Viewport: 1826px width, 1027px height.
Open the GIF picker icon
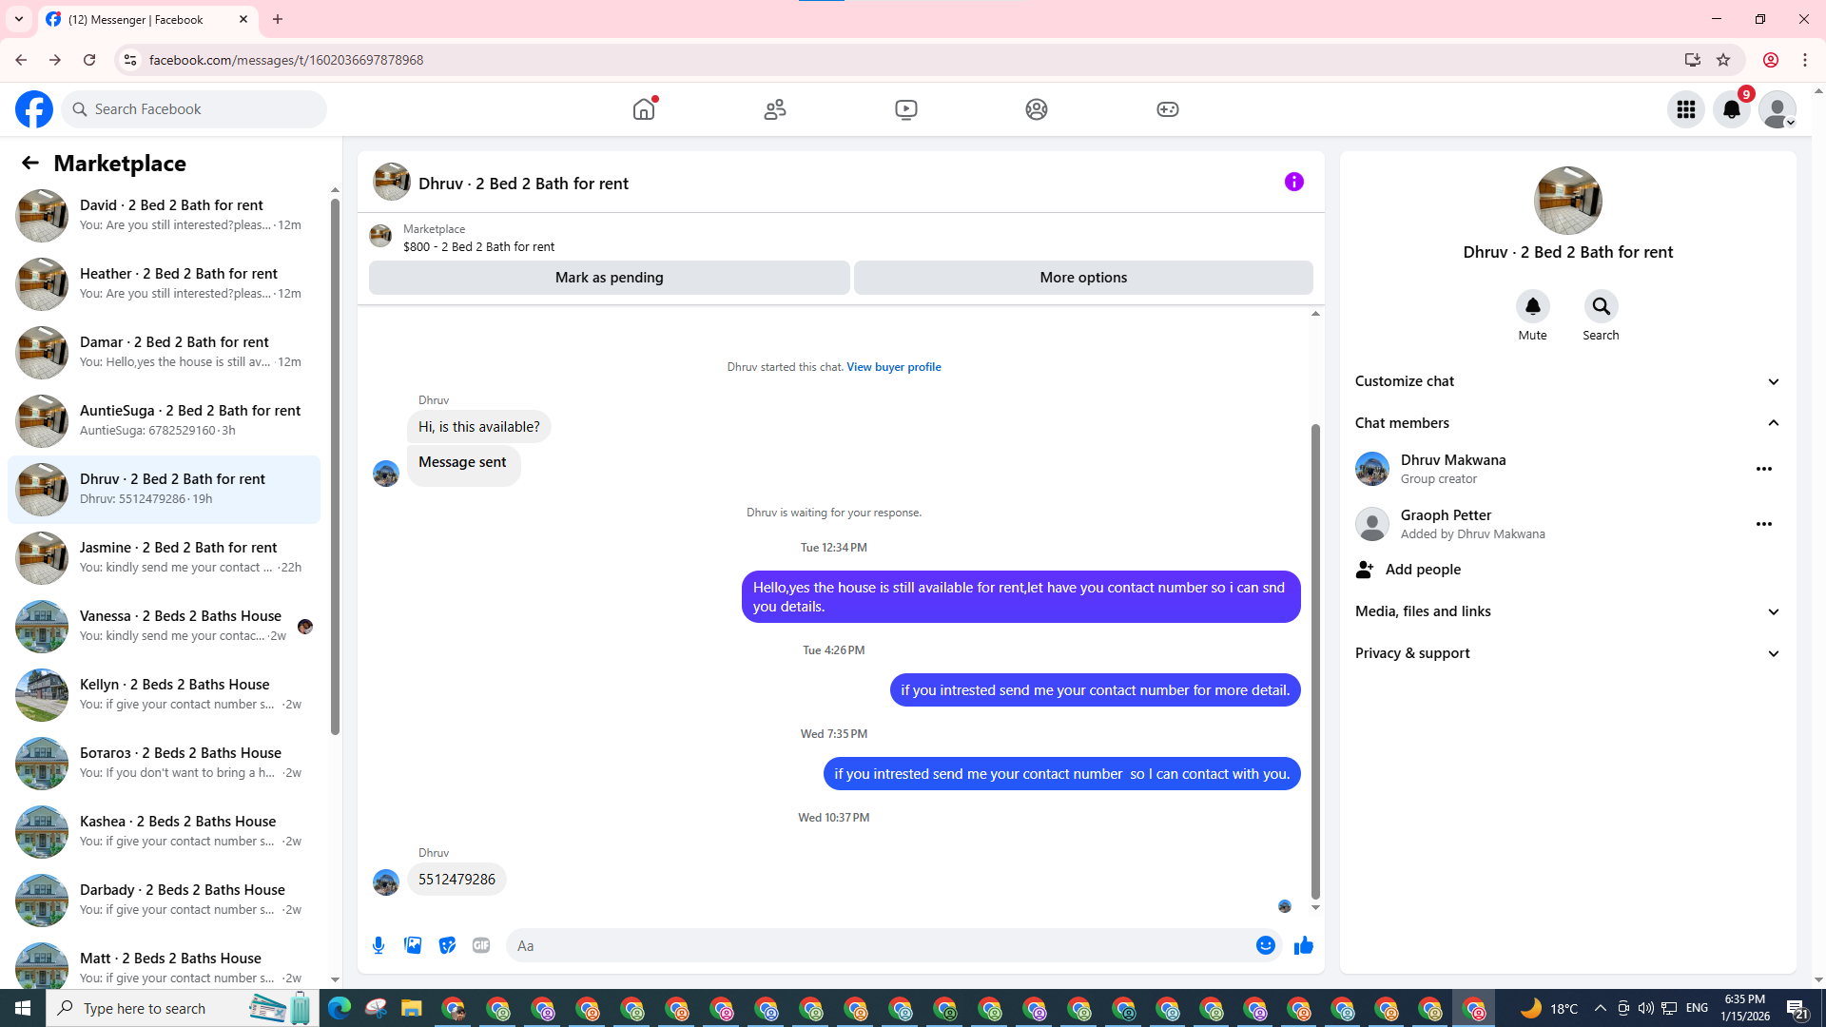pos(481,945)
